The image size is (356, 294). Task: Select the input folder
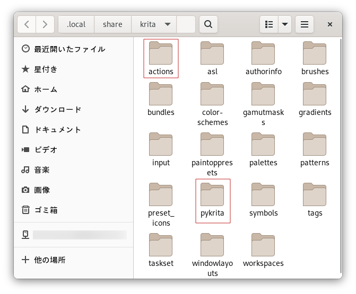click(161, 150)
